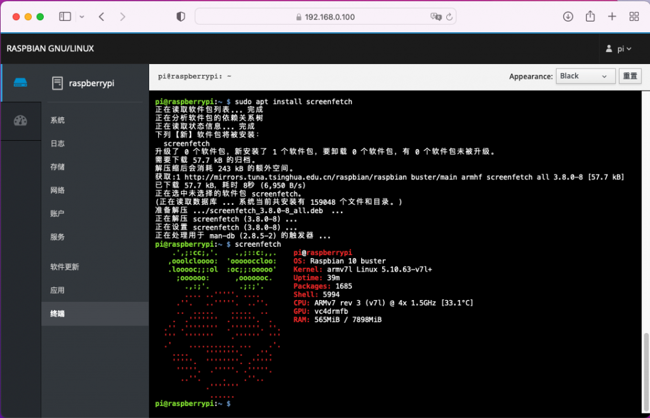
Task: Open the dashboard gauge icon
Action: click(x=21, y=121)
